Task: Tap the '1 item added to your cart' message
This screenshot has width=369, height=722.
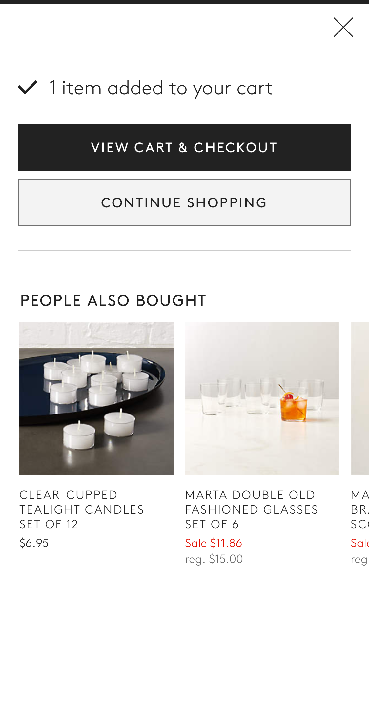Action: [x=161, y=88]
